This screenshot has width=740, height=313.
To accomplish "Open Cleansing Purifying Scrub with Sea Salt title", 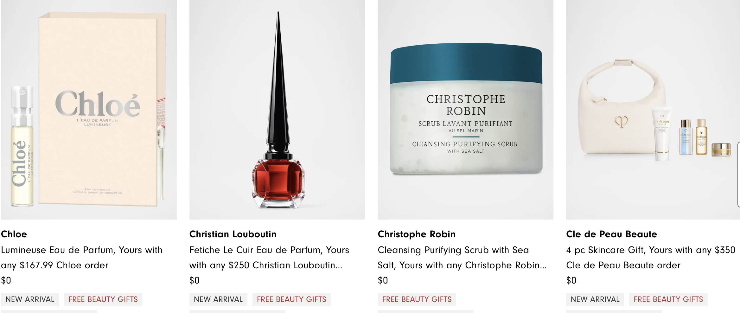I will [462, 258].
